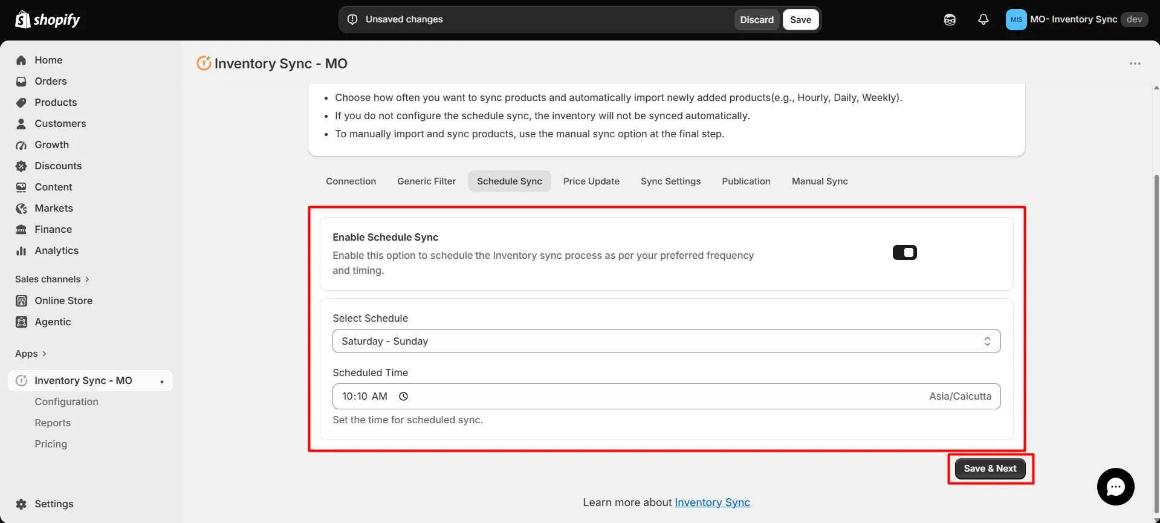The image size is (1160, 523).
Task: Open the notifications bell
Action: tap(983, 20)
